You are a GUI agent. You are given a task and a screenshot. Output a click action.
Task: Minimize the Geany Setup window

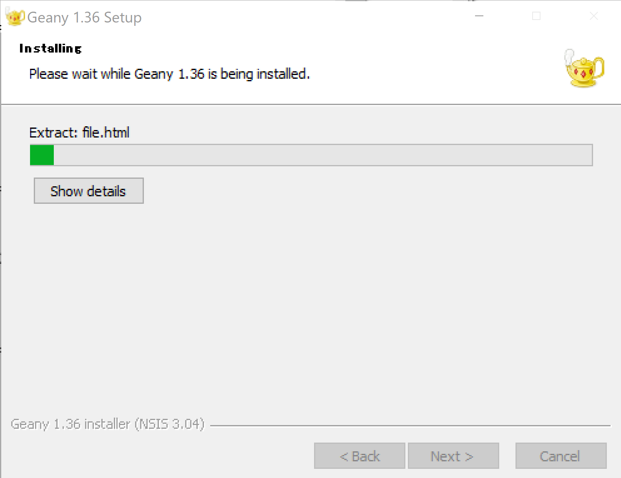[x=480, y=16]
